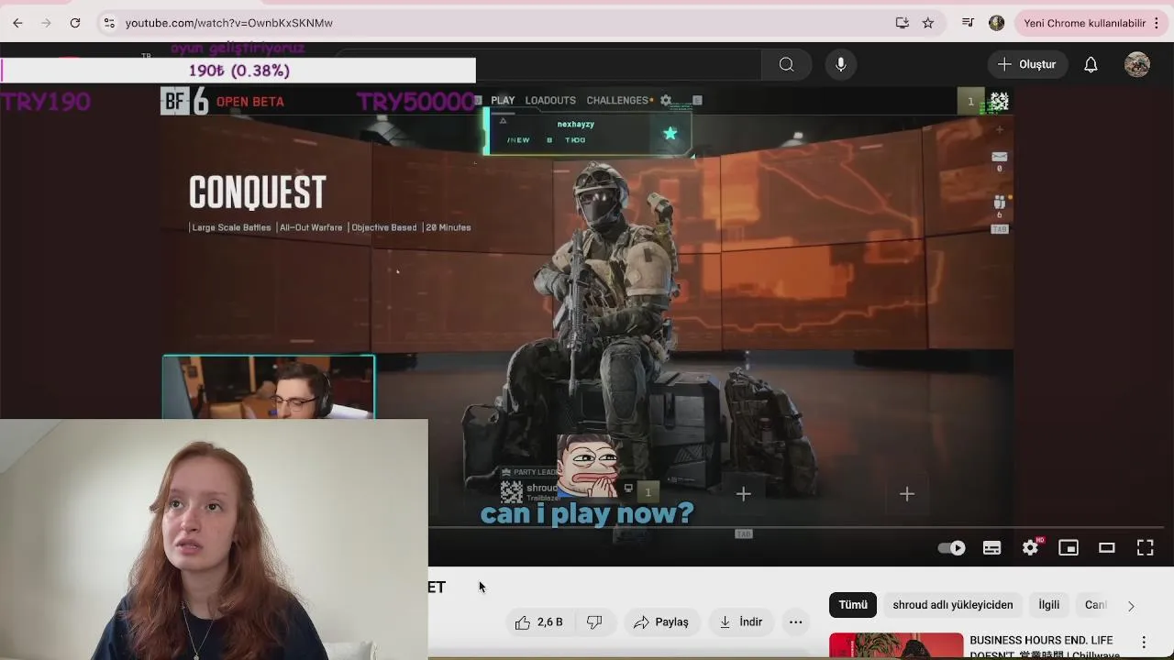Click CHALLENGES tab in the game menu
Screen dimensions: 1174x660
tap(619, 101)
